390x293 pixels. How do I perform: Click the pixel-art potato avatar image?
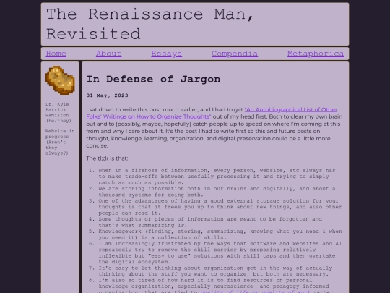(60, 80)
